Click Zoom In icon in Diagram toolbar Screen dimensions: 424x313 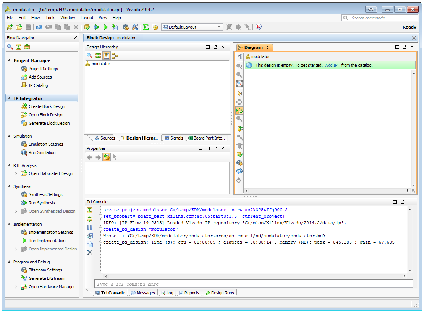point(239,66)
